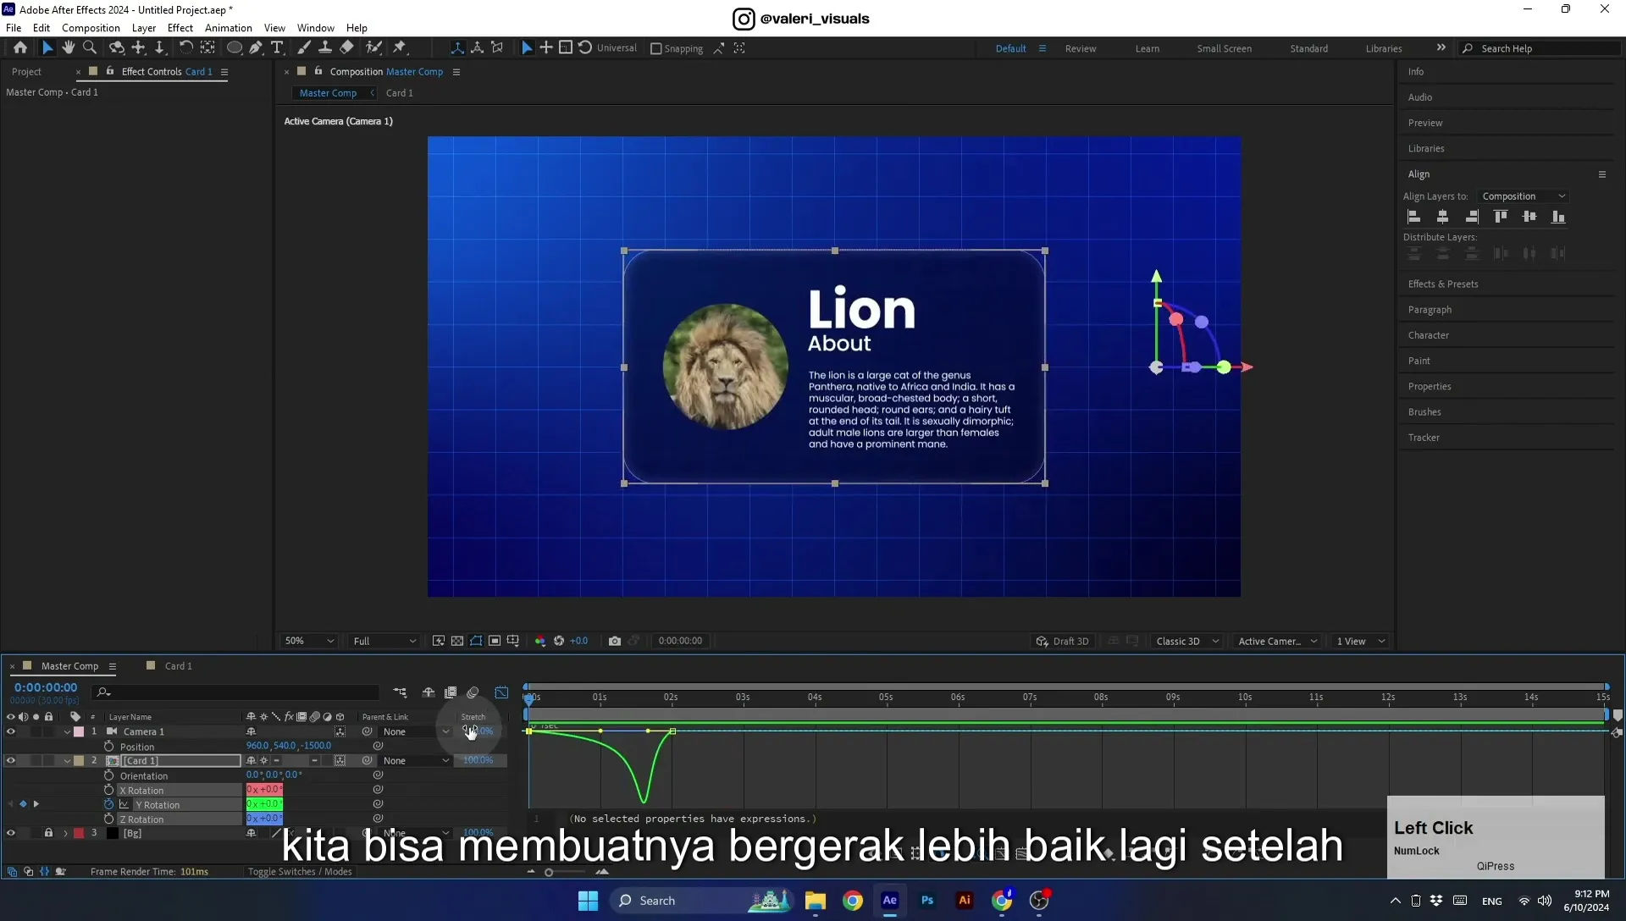Screen dimensions: 1626x921
Task: Toggle Y Rotation stopwatch
Action: coord(108,804)
